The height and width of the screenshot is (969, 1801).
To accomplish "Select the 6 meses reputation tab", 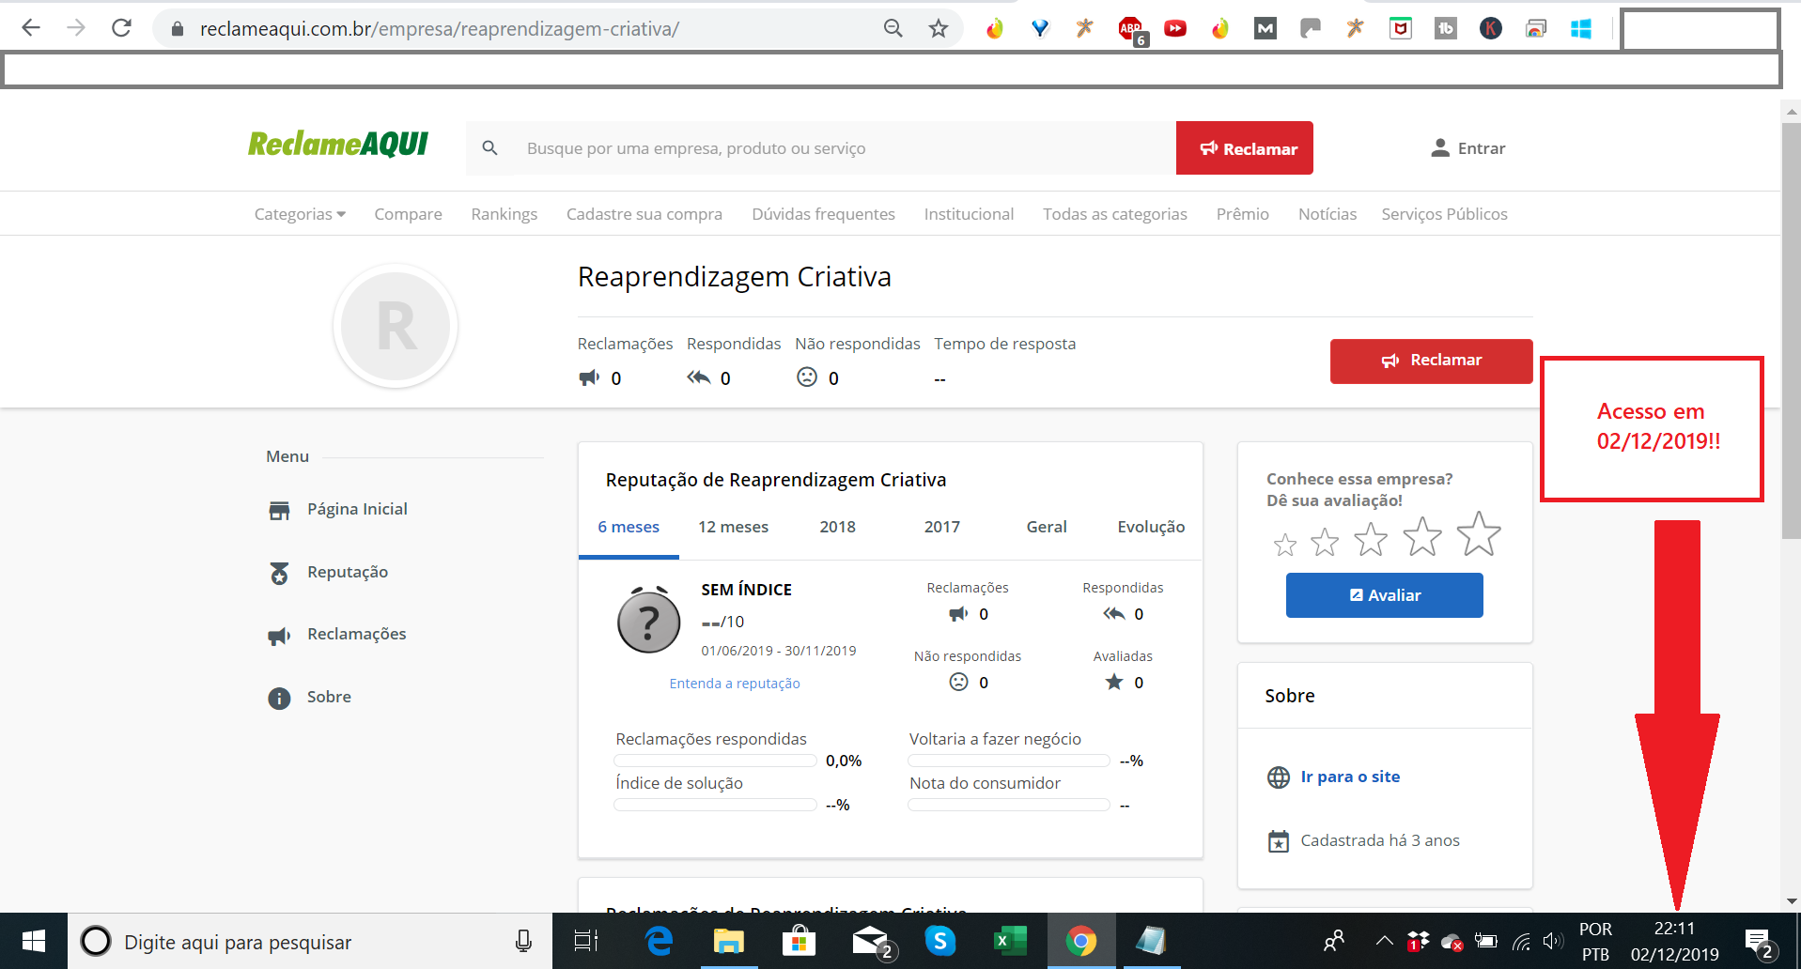I will 629,528.
